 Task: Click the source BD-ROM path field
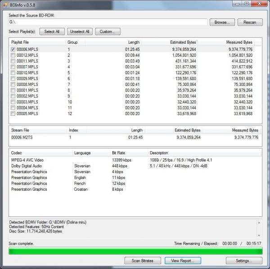[108, 22]
